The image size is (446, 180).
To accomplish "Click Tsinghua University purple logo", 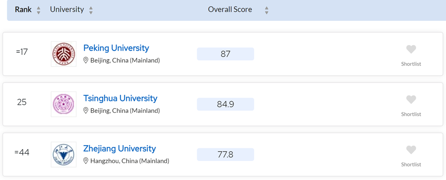I will pos(64,104).
